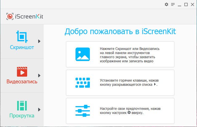
Task: Click the iScreenKit brand name text
Action: [x=29, y=16]
